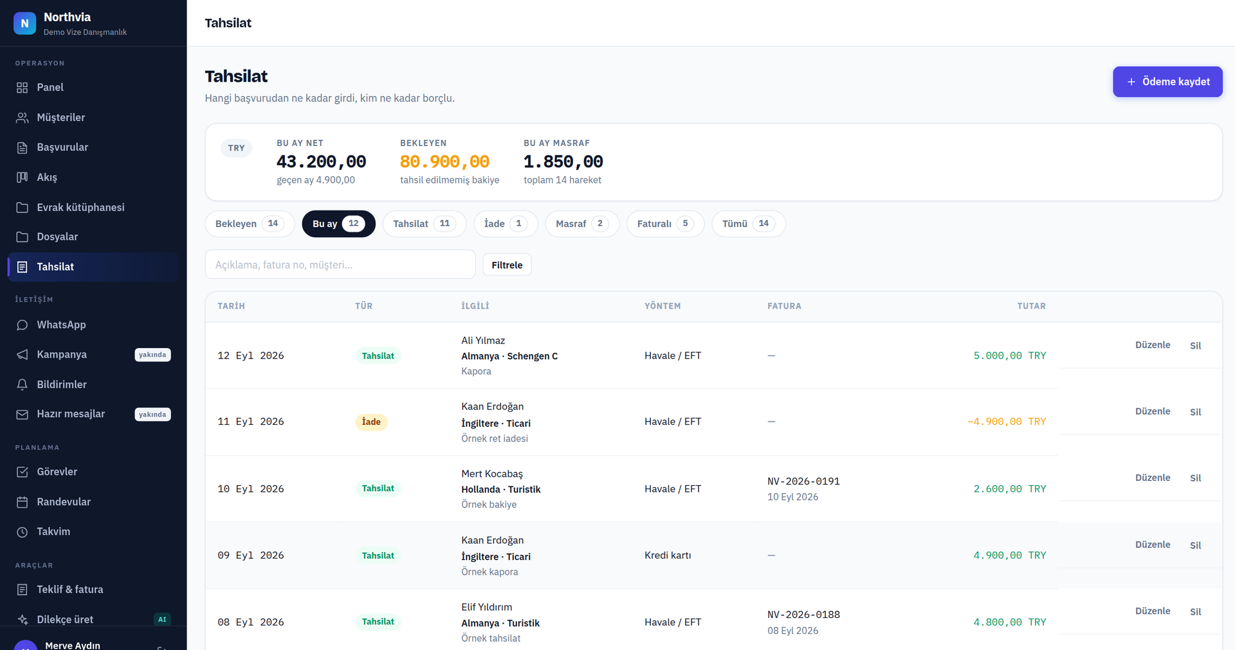Show the Faturalı filter tab
Viewport: 1235px width, 650px height.
(665, 224)
